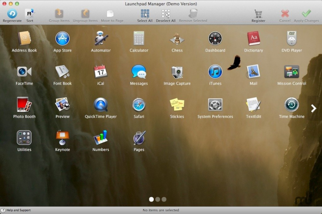
Task: Click the Group Items toolbar icon
Action: pyautogui.click(x=59, y=14)
